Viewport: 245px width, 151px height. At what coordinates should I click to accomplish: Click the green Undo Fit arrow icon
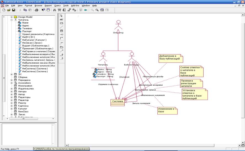click(x=86, y=10)
